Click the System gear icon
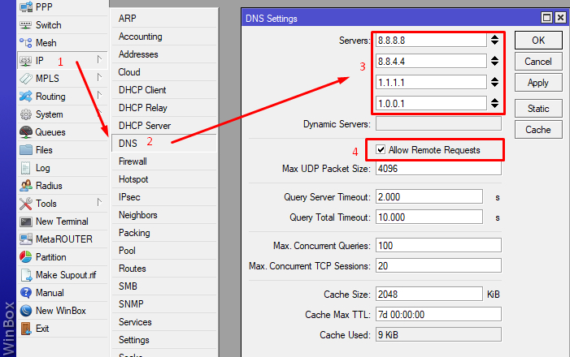 26,114
